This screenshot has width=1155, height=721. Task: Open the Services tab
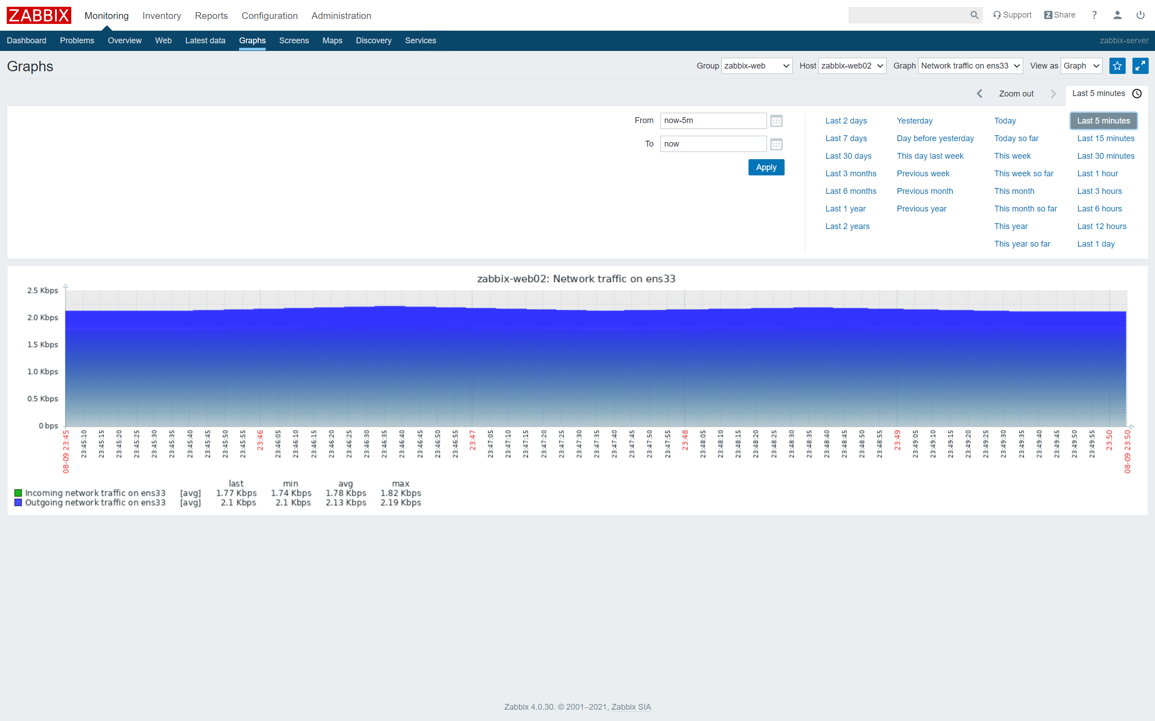click(x=420, y=41)
